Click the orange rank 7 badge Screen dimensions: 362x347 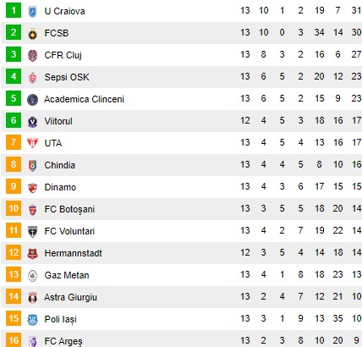(14, 142)
